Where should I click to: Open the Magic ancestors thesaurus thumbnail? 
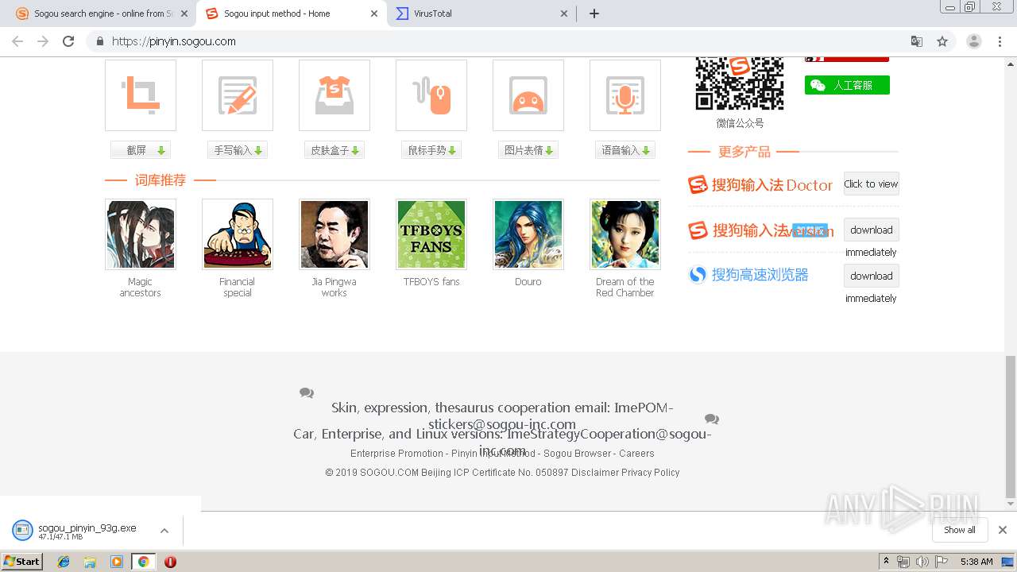(x=141, y=234)
